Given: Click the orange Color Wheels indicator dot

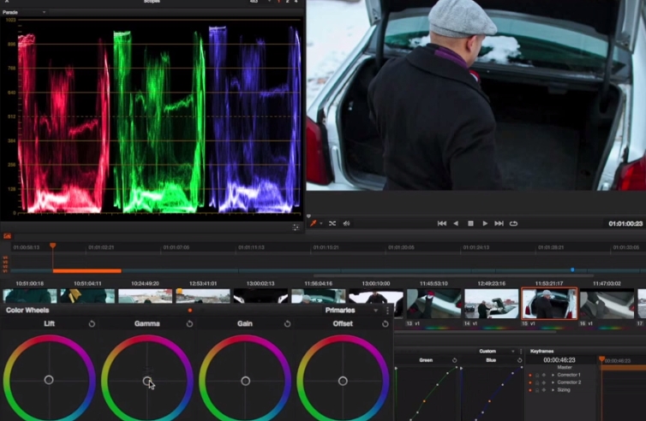Looking at the screenshot, I should click(x=190, y=311).
